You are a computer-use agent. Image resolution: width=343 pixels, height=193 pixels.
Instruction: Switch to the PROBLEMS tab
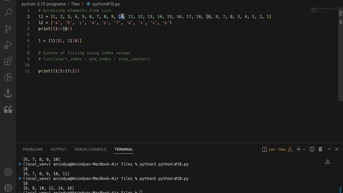coord(33,149)
